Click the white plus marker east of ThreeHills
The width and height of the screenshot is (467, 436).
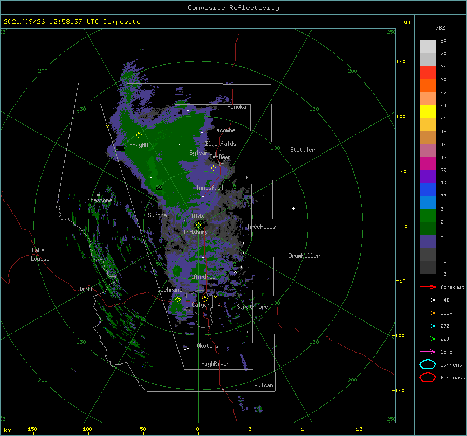coord(293,208)
